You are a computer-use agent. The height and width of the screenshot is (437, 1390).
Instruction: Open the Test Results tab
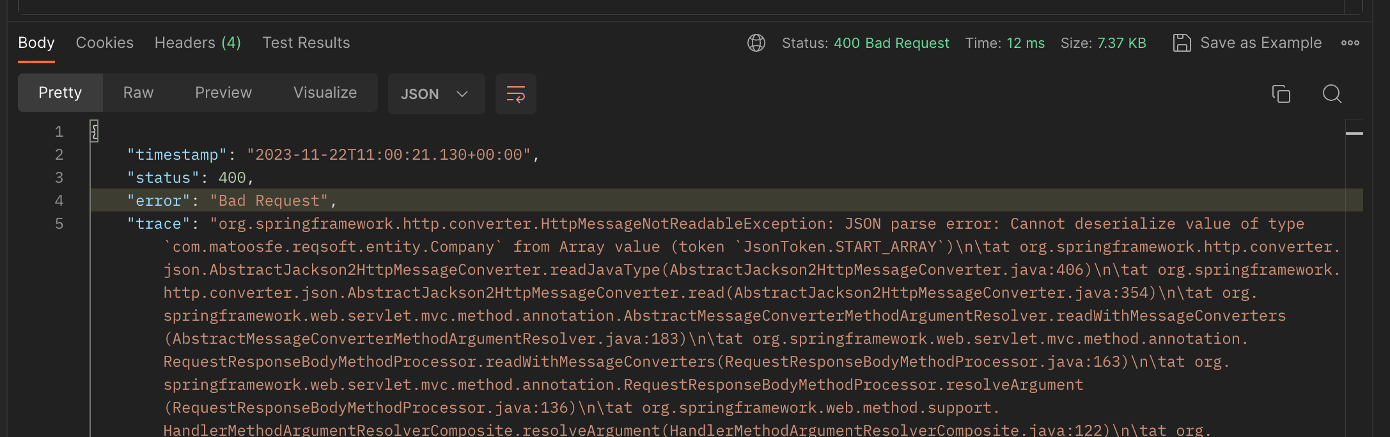click(x=306, y=43)
